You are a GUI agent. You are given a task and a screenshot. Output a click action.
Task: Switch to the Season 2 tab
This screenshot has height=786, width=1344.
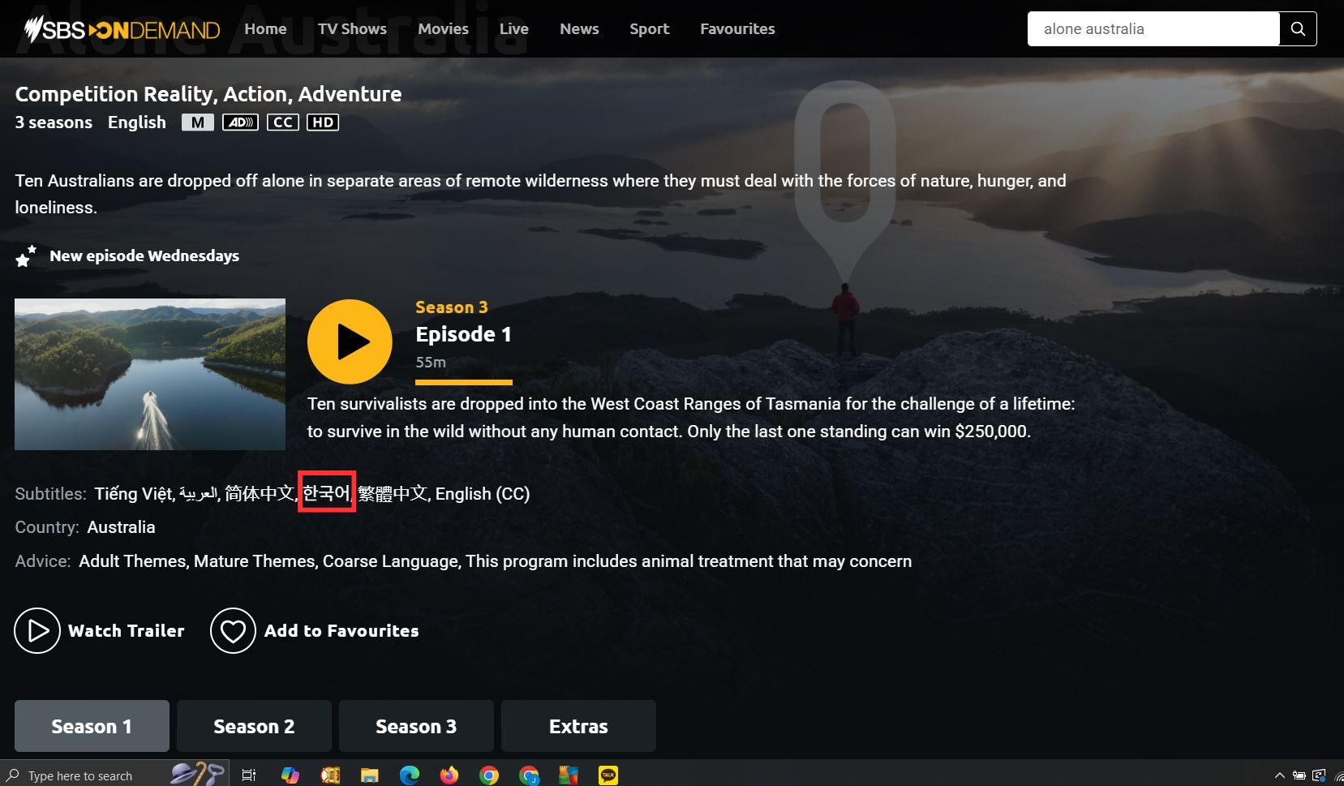coord(254,726)
